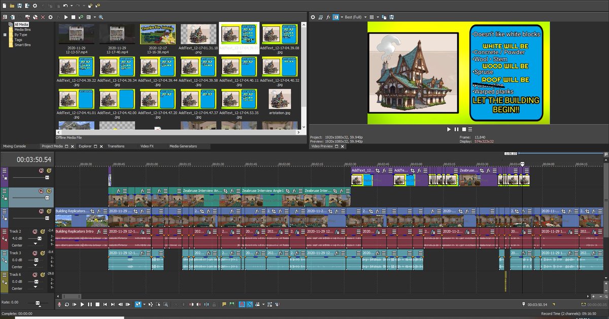Mute video track 2
This screenshot has width=609, height=319.
[x=41, y=191]
